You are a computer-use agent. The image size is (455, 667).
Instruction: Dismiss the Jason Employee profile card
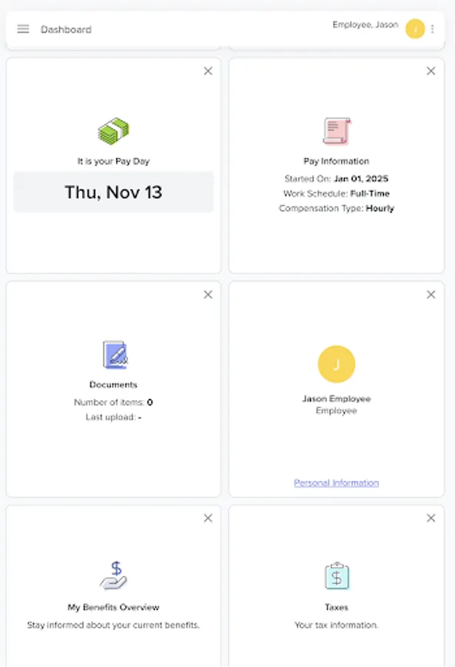pyautogui.click(x=431, y=294)
